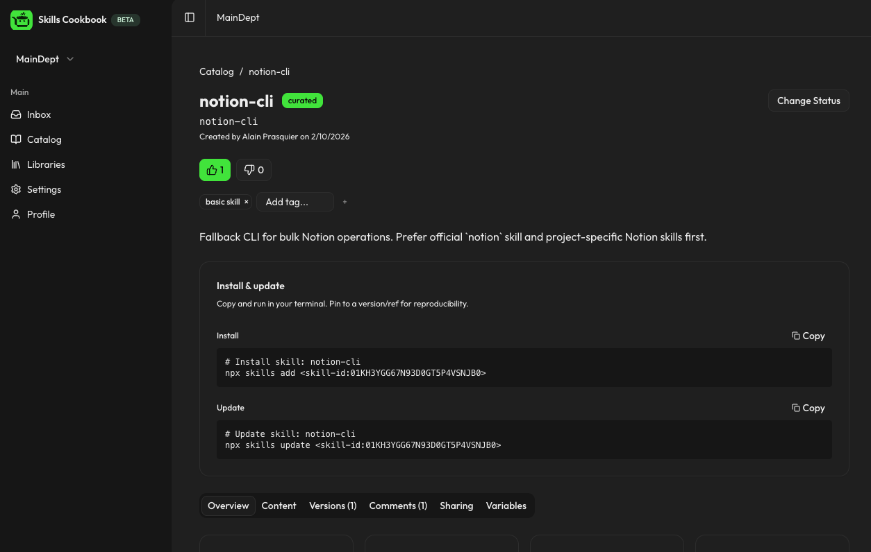The image size is (871, 552).
Task: Open Settings via the gear icon
Action: [15, 189]
